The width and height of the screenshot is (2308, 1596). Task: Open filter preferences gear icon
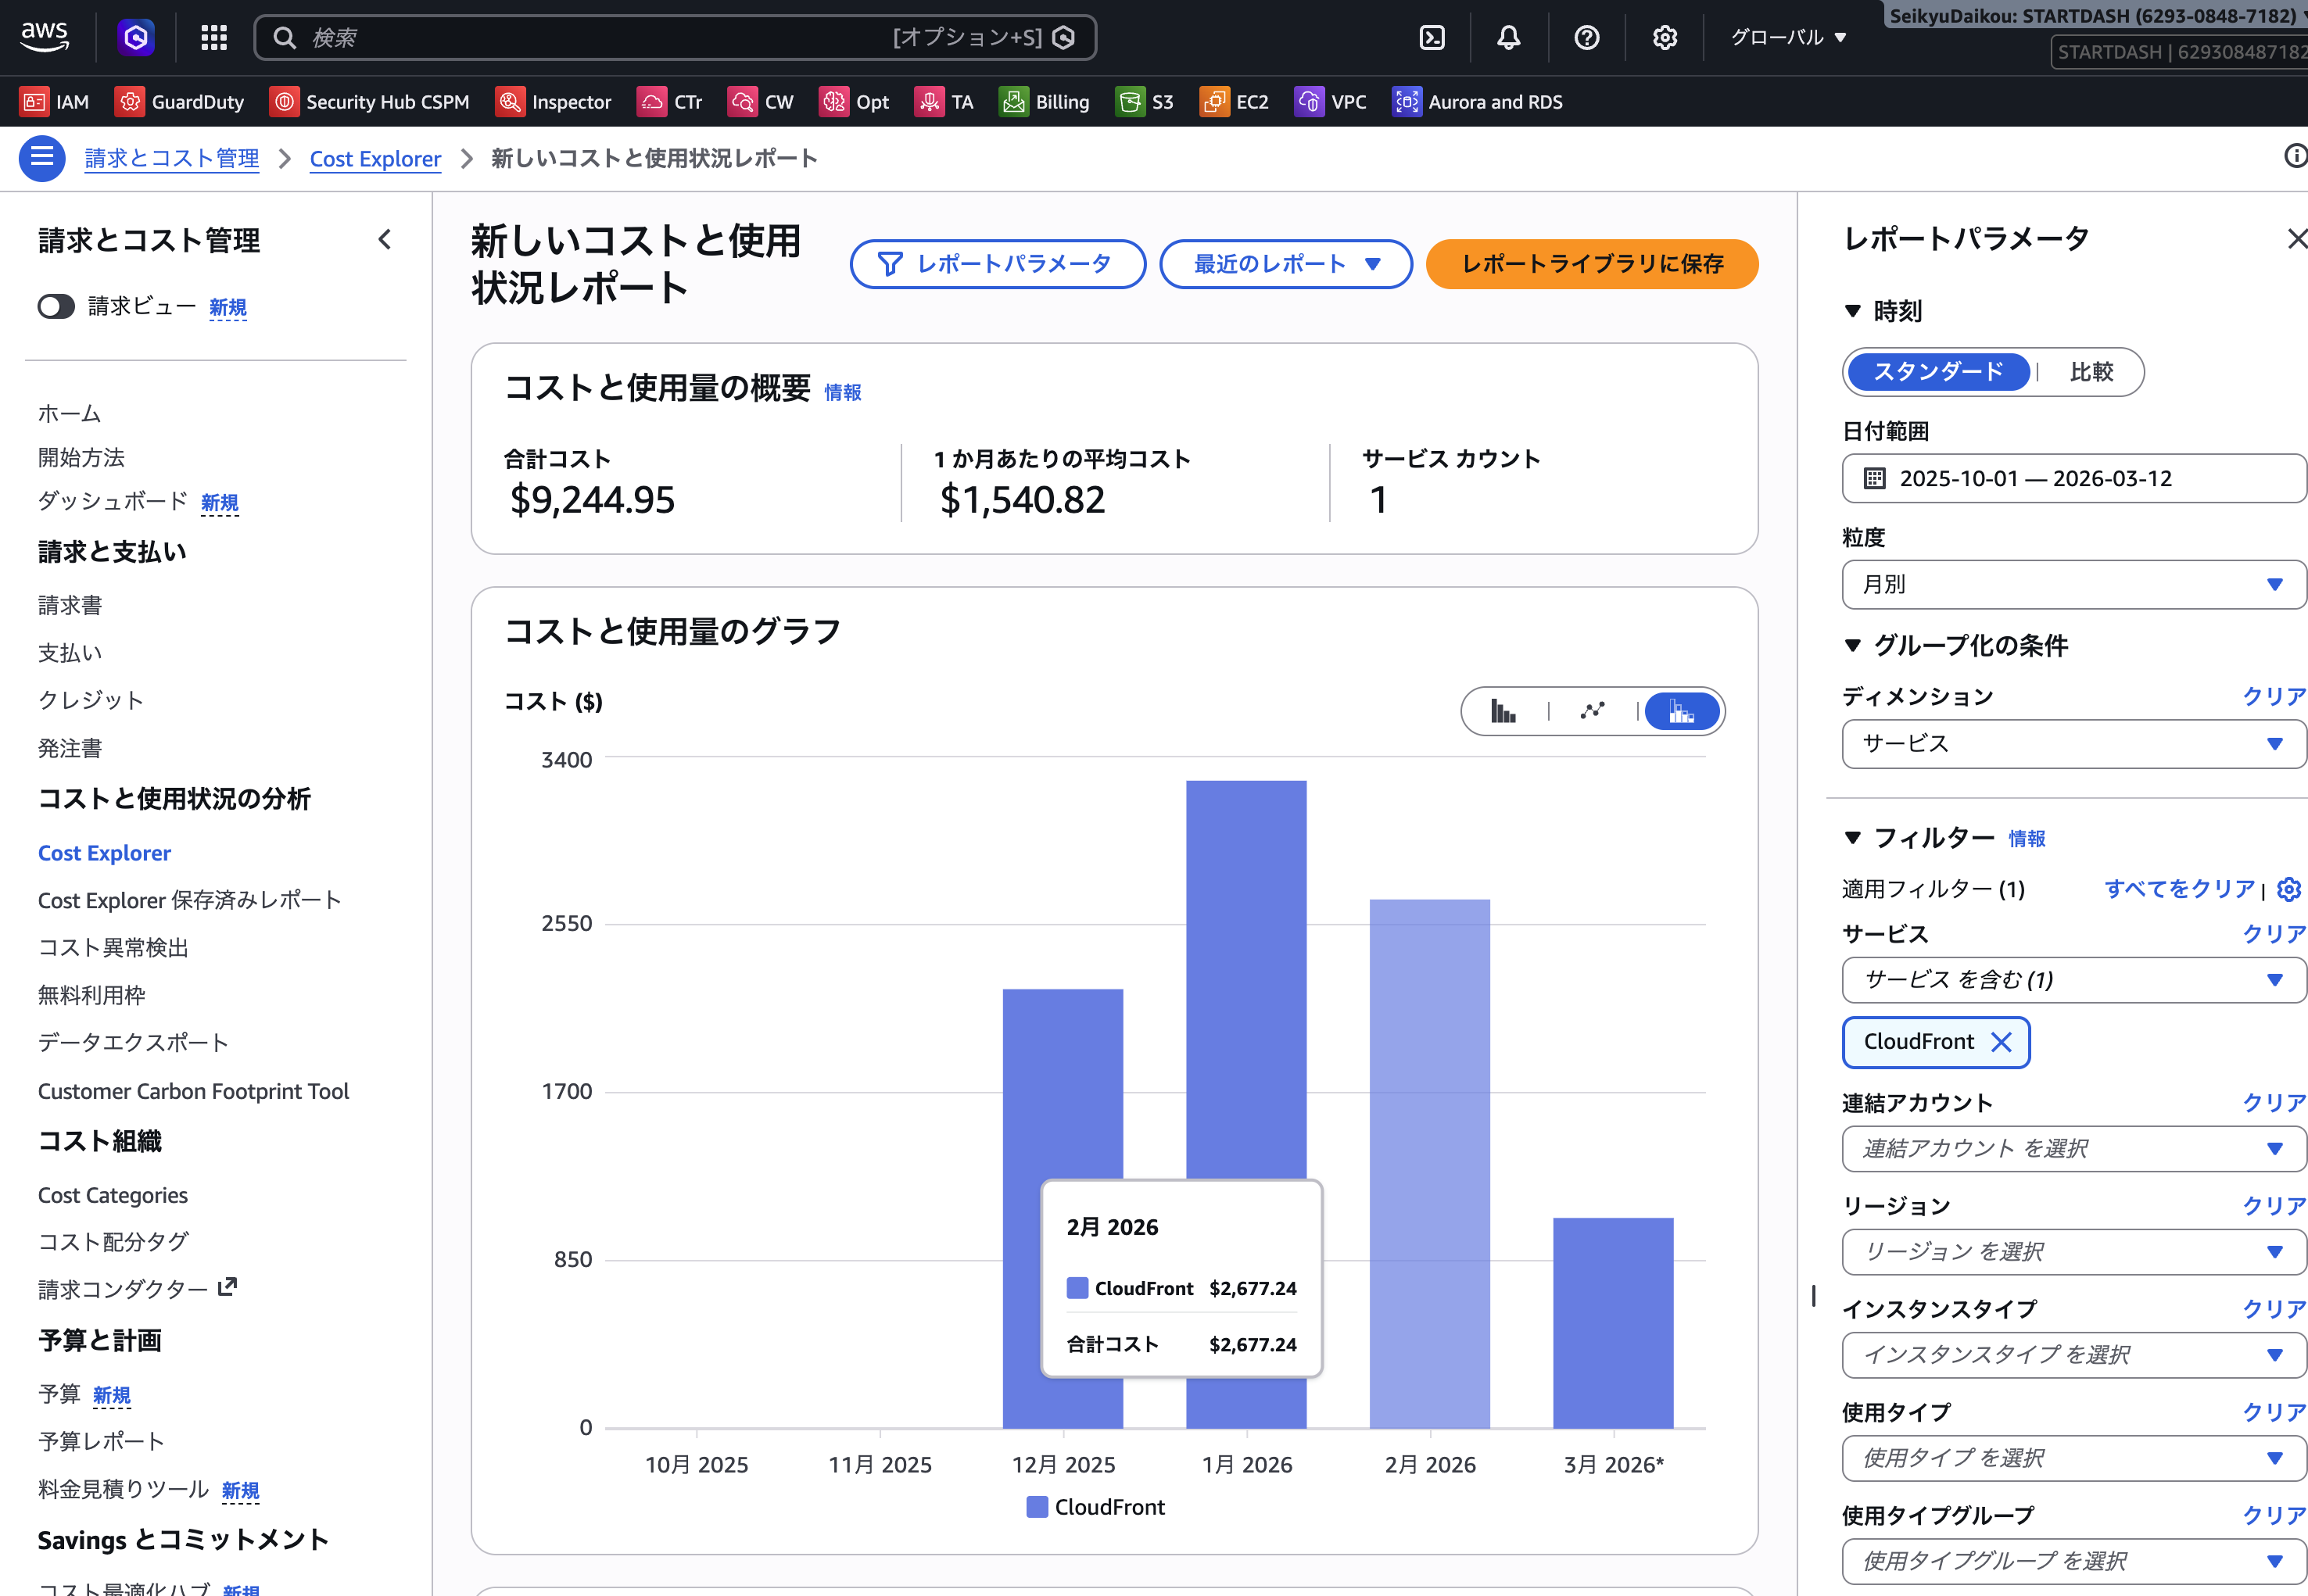click(2288, 889)
